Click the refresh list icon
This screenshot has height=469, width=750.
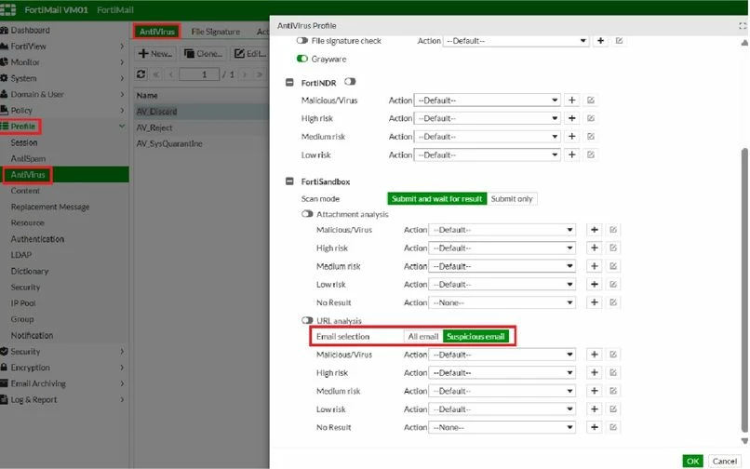(x=141, y=74)
